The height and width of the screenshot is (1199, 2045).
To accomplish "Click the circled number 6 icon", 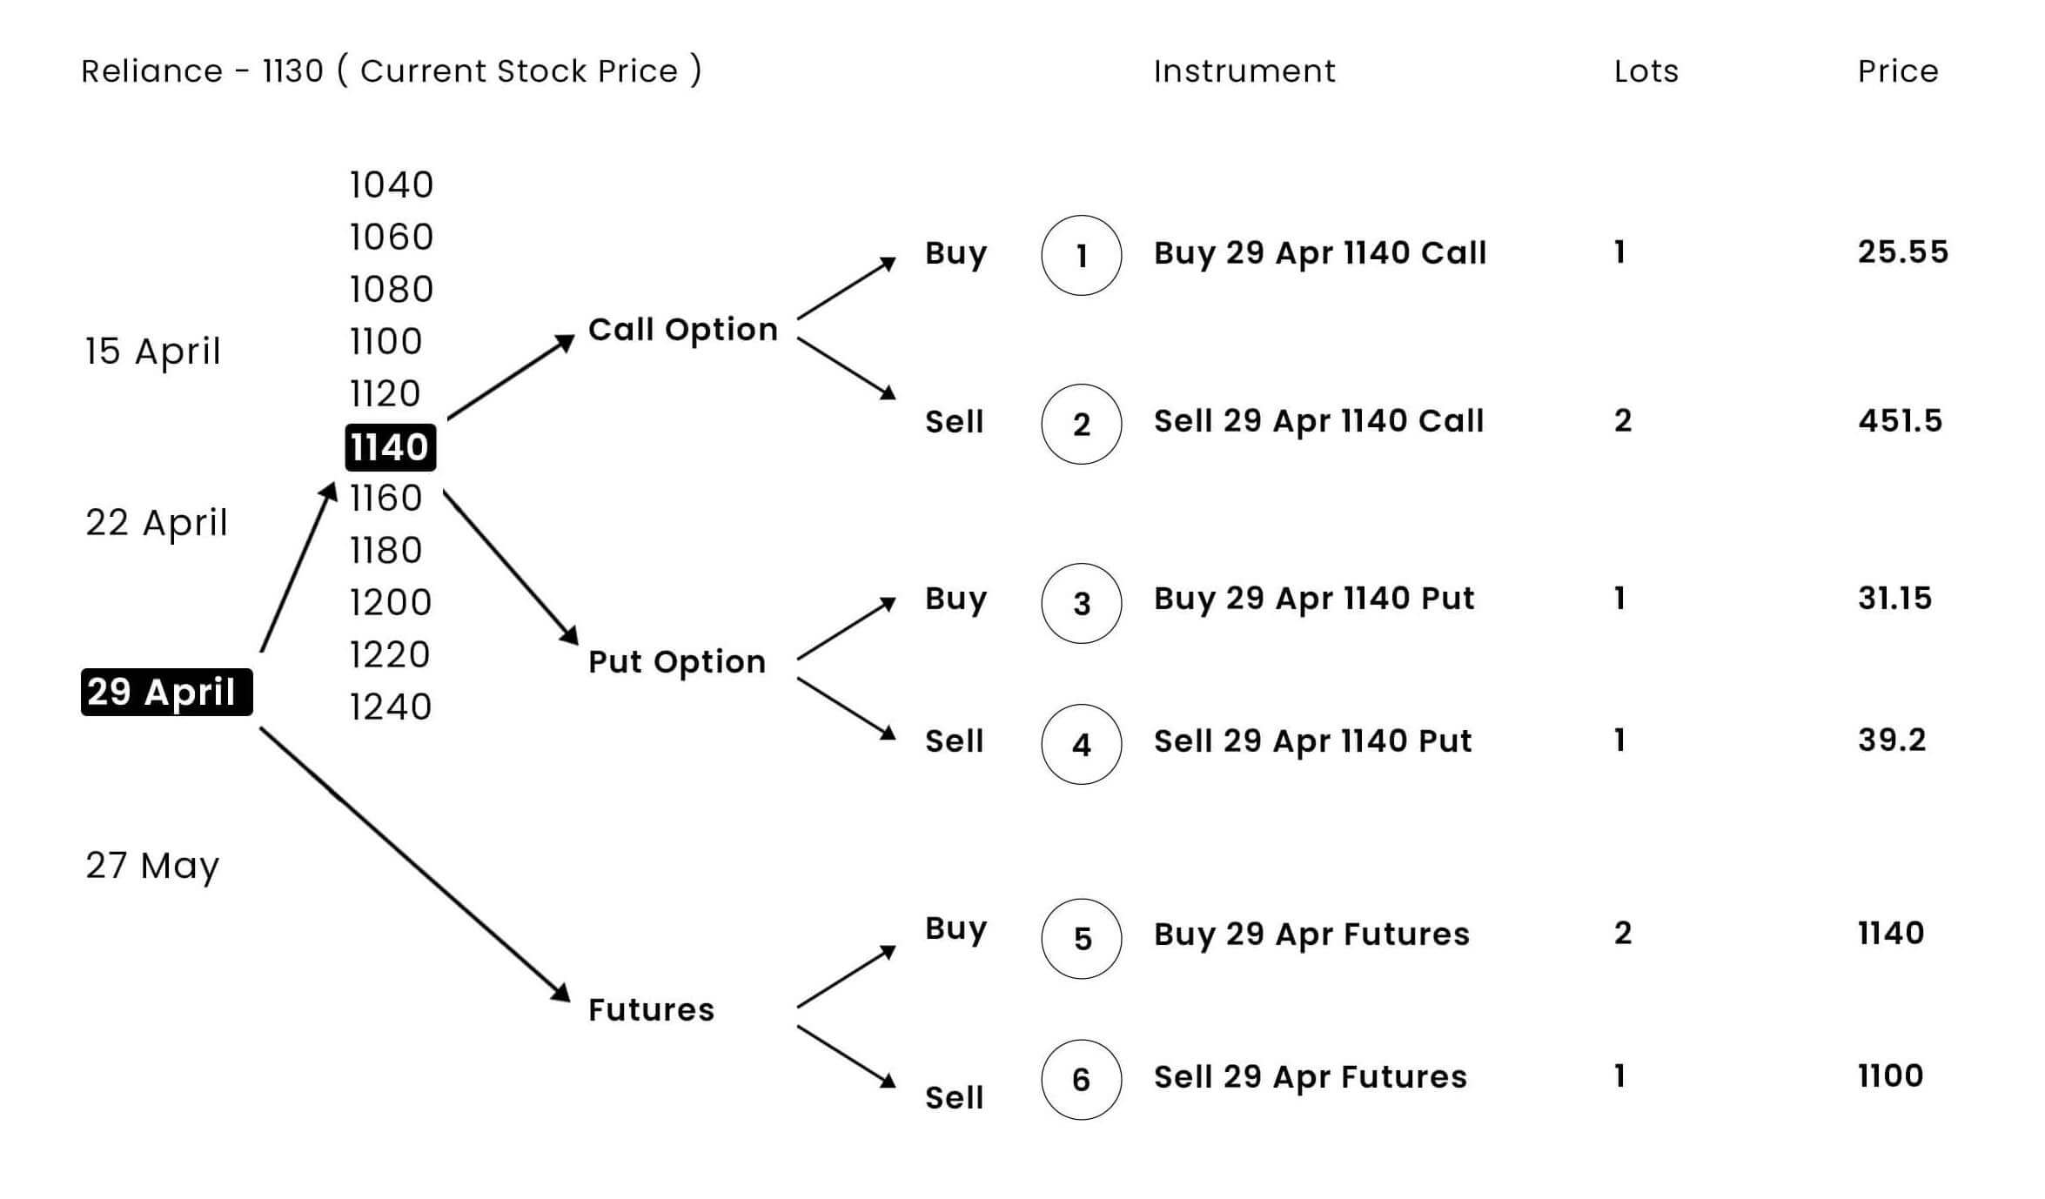I will click(1081, 1079).
